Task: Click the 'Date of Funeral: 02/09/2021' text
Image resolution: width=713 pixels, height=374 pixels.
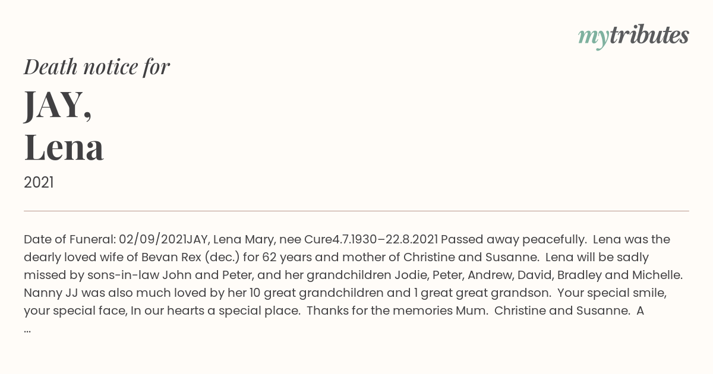Action: 105,239
